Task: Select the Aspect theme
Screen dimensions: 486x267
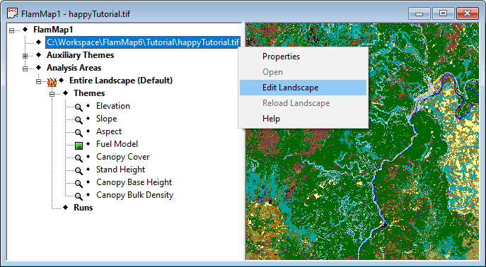Action: click(109, 131)
